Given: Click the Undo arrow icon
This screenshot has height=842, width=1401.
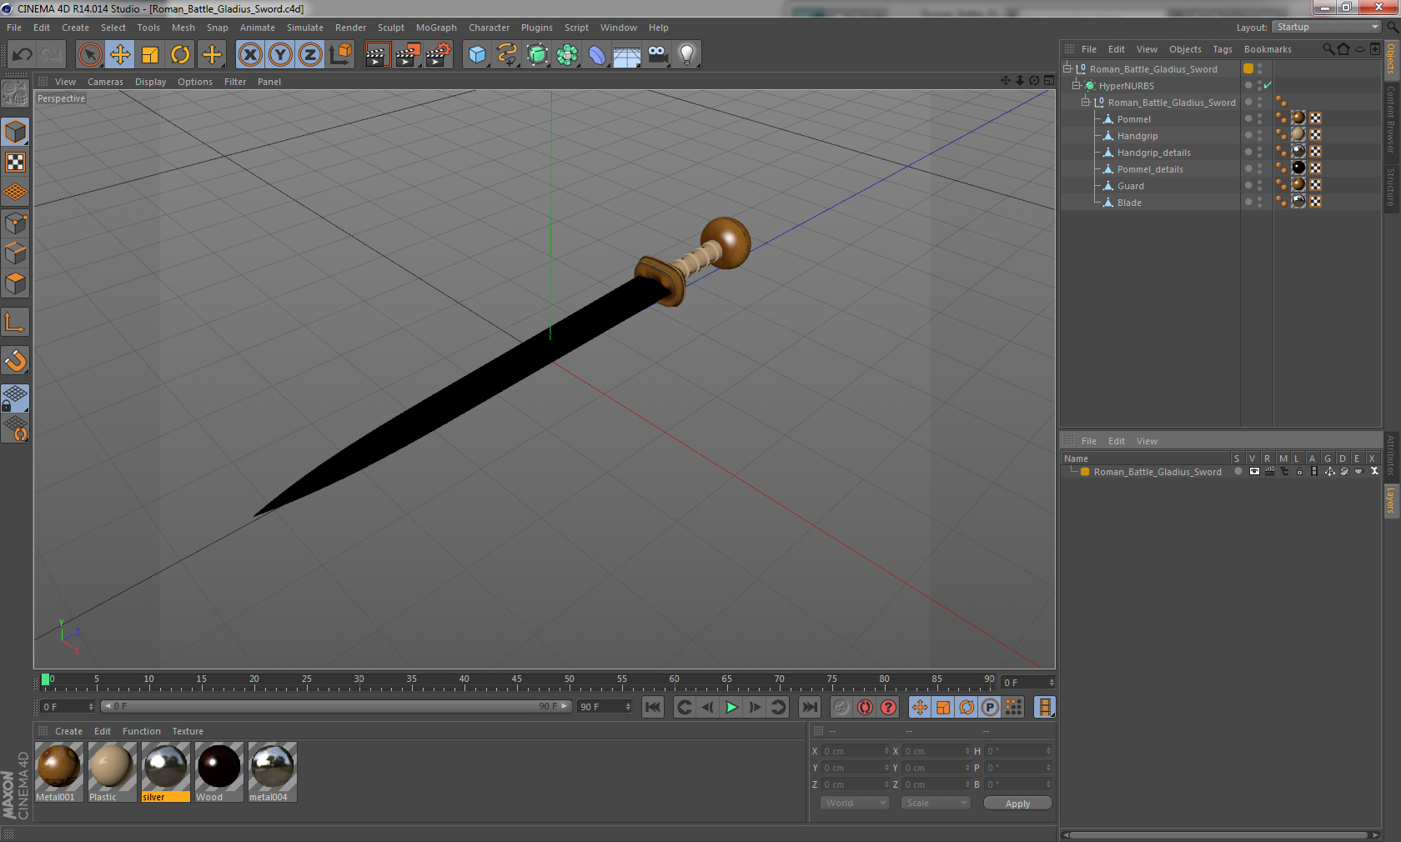Looking at the screenshot, I should pyautogui.click(x=22, y=55).
